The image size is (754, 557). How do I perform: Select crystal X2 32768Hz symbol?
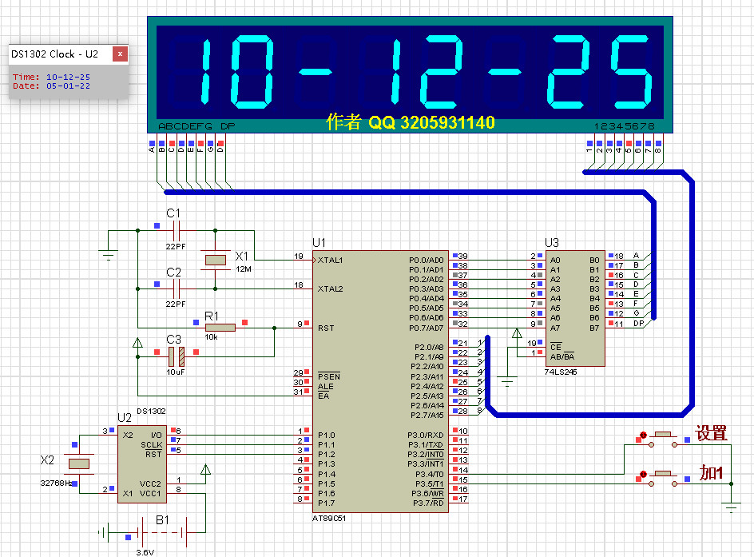79,464
